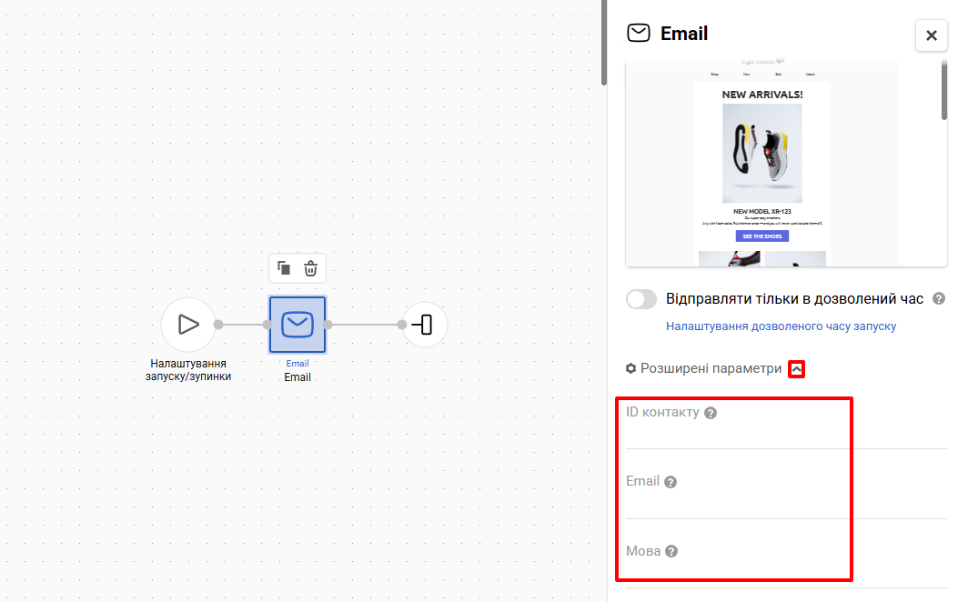Focus the Email parameter input field
This screenshot has height=602, width=958.
[786, 505]
